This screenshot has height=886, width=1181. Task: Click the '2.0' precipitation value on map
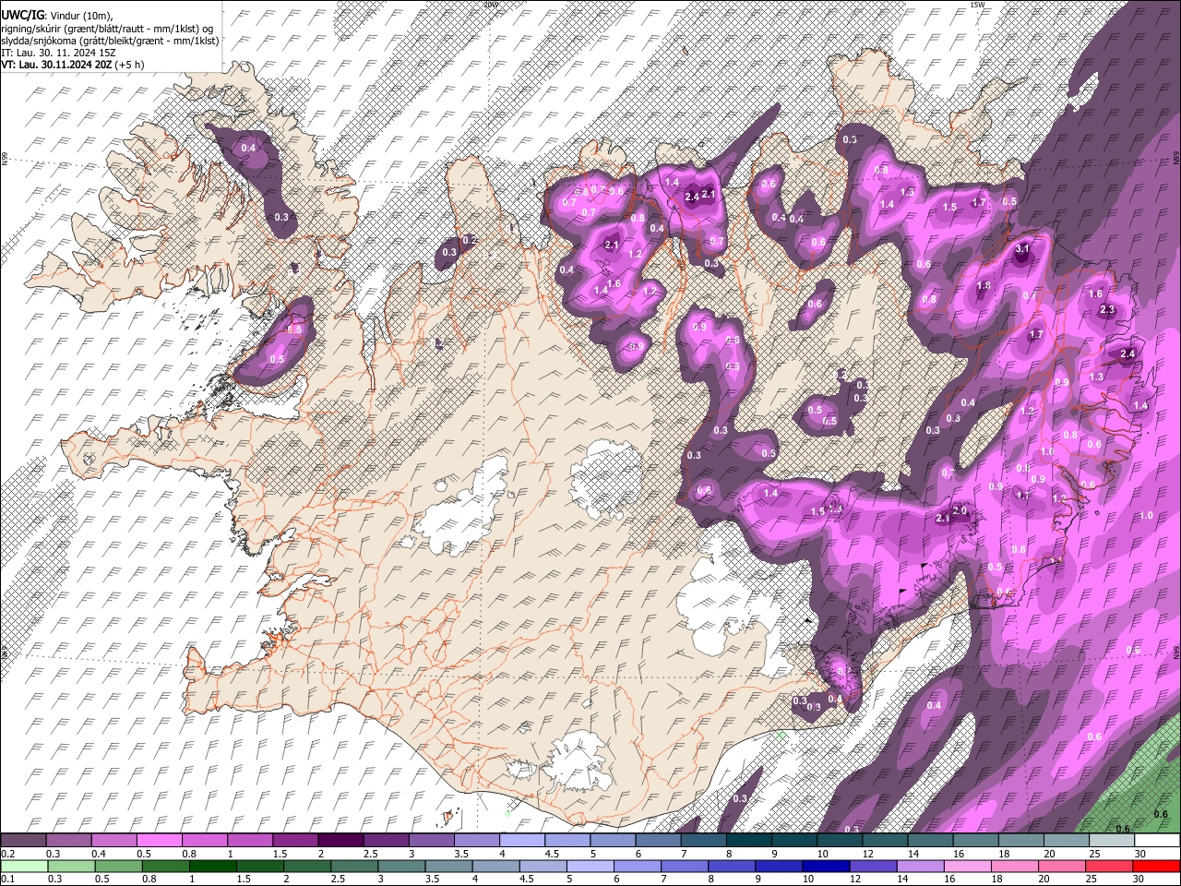click(960, 511)
